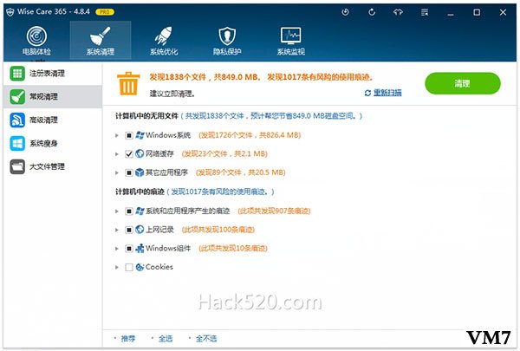Click the 全选 select all link
Viewport: 520px width, 351px height.
pyautogui.click(x=166, y=338)
